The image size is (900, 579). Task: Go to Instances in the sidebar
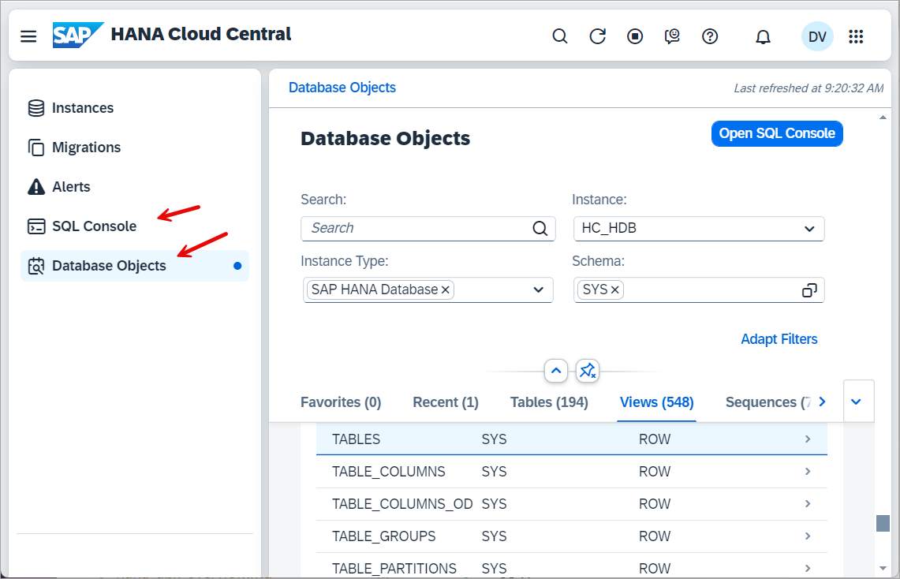83,108
